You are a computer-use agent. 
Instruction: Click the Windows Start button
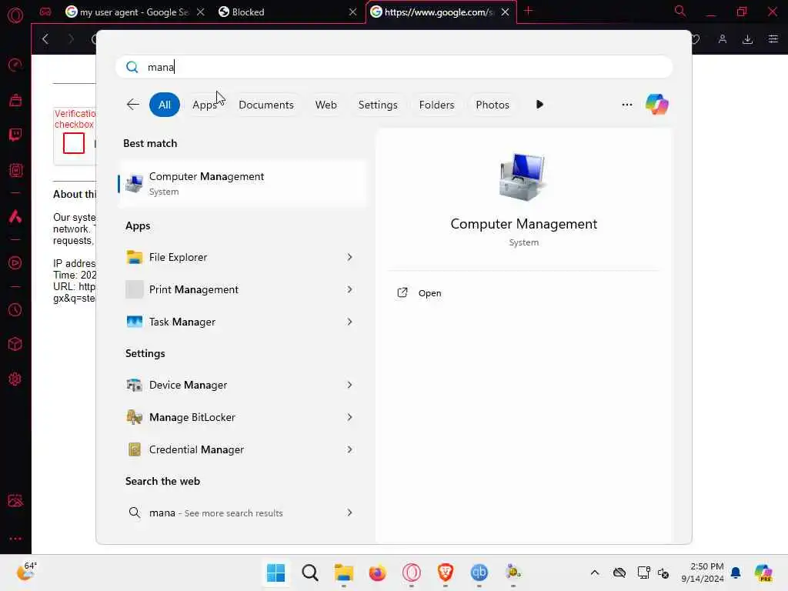click(276, 573)
